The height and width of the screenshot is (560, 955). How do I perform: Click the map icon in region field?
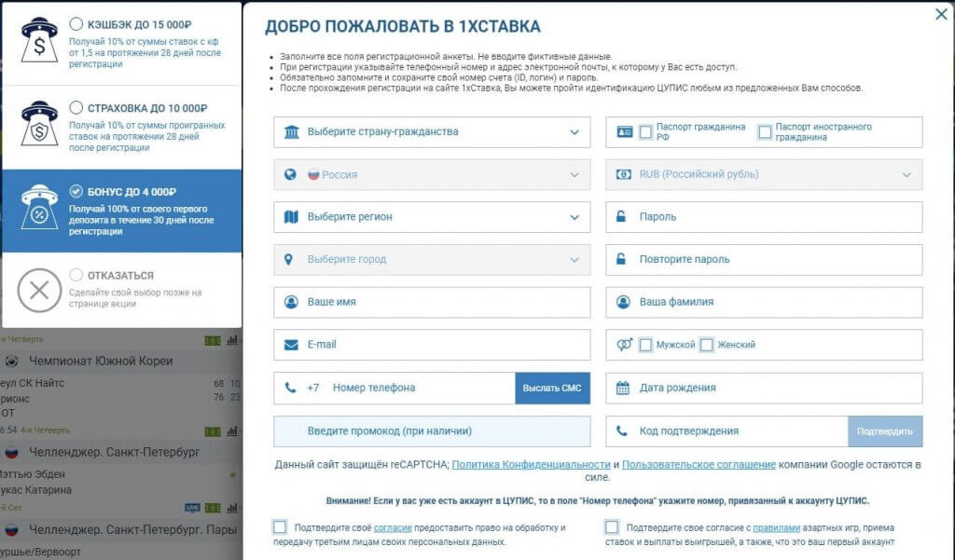(291, 217)
